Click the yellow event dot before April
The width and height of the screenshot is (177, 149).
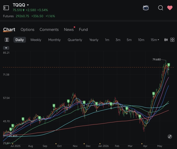tap(142, 144)
